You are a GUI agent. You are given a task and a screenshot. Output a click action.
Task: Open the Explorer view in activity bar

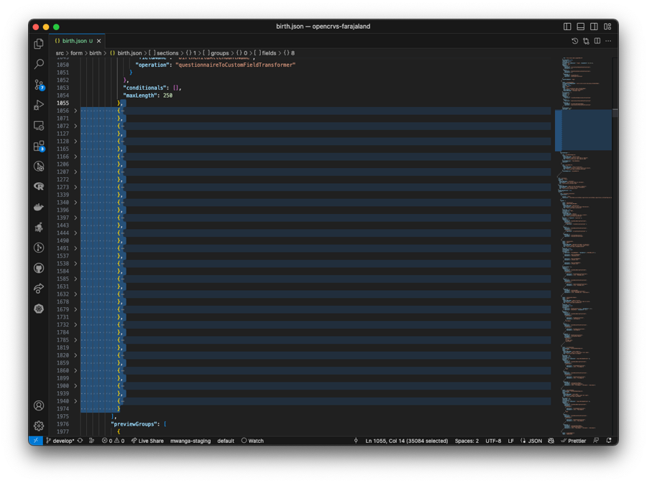click(x=39, y=44)
